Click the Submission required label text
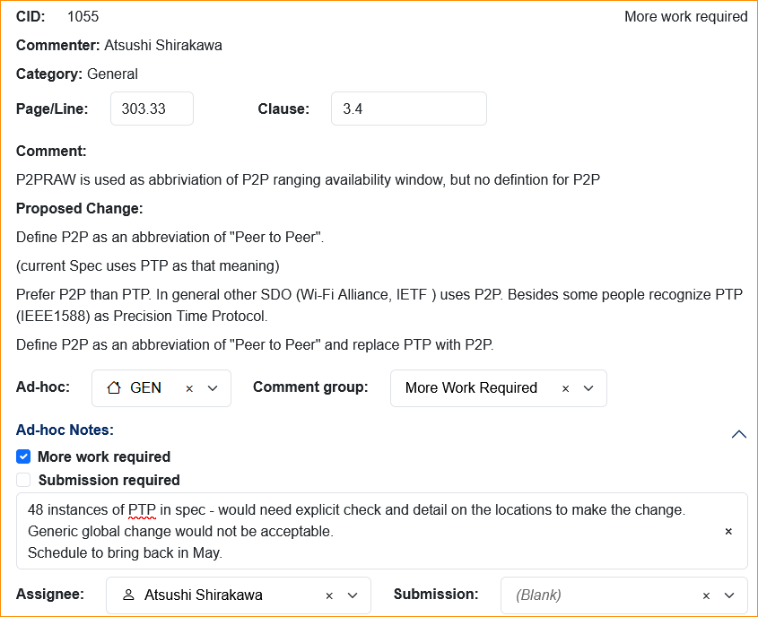This screenshot has height=617, width=758. pos(109,480)
